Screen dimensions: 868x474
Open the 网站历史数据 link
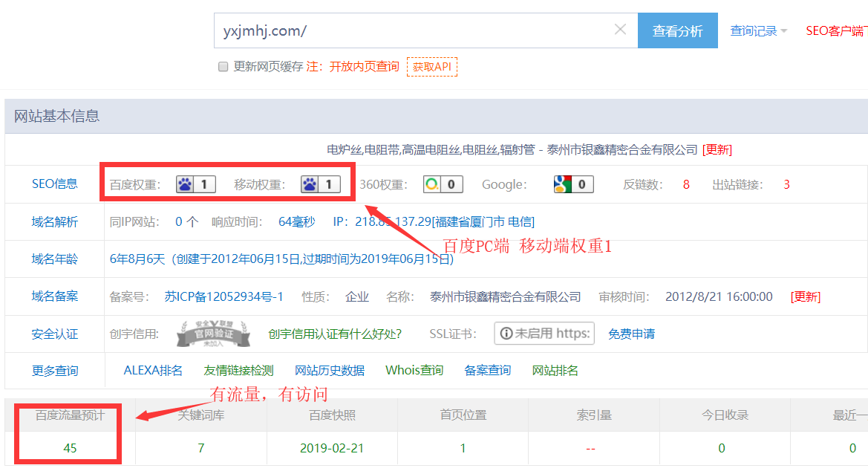coord(330,371)
